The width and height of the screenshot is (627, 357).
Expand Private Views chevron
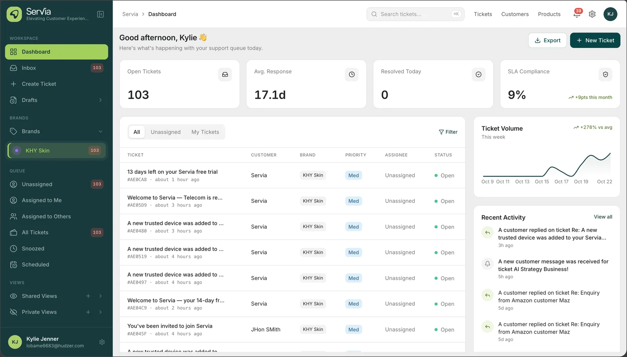(x=100, y=312)
